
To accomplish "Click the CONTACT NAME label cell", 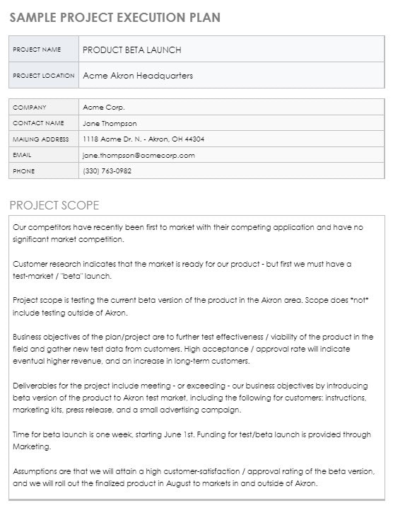I will 44,123.
